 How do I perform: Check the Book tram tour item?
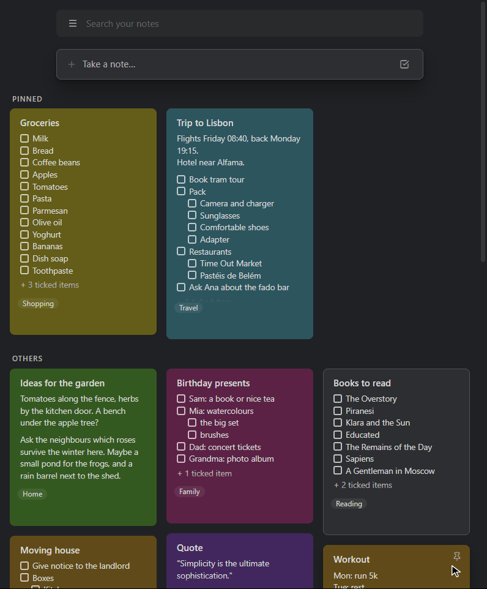pyautogui.click(x=181, y=179)
